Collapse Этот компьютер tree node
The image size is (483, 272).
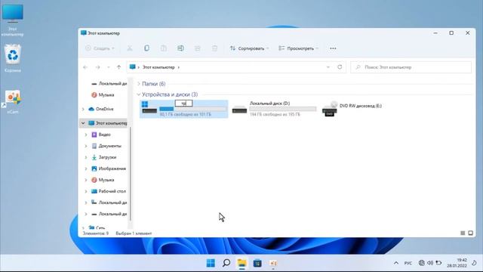click(x=83, y=123)
